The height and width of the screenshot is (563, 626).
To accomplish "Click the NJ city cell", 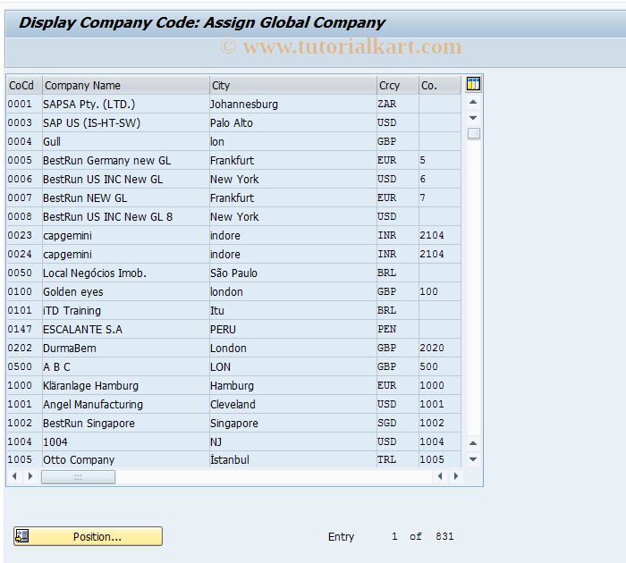I will click(293, 441).
